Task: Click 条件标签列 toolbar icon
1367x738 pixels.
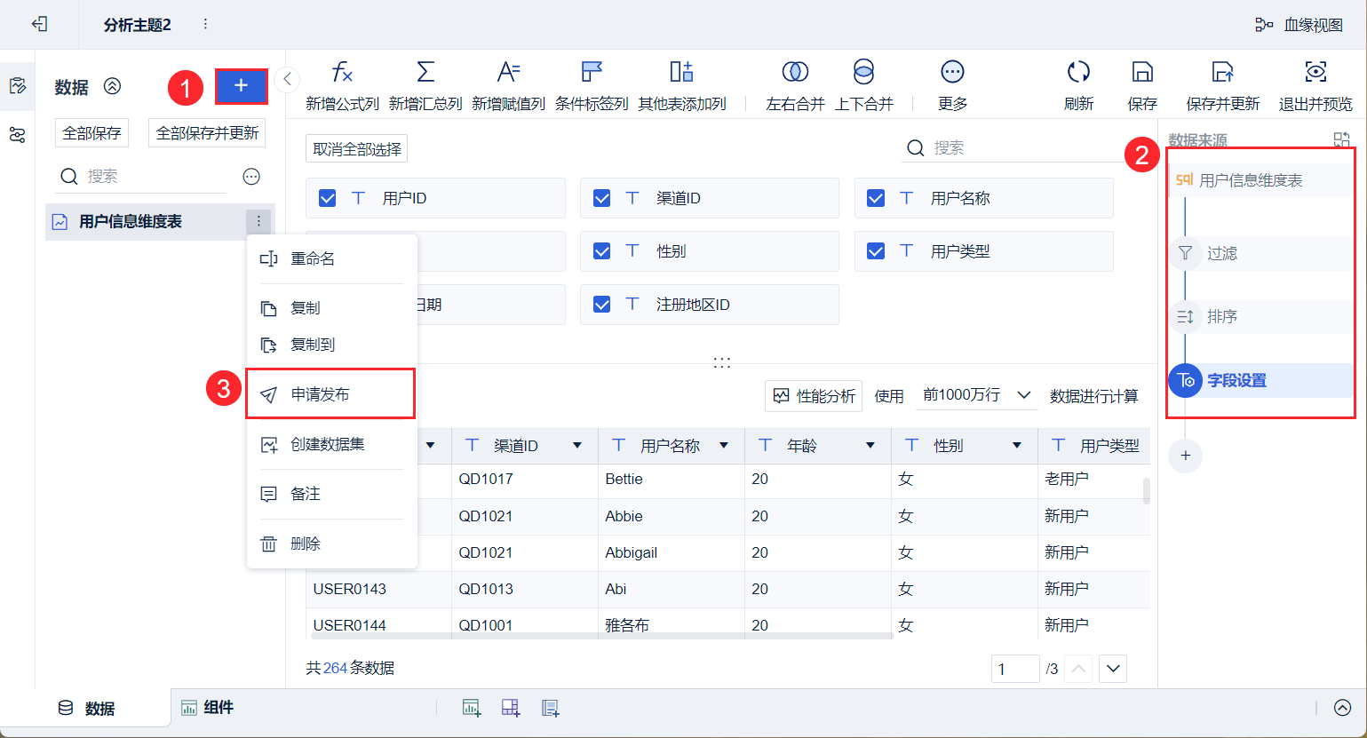Action: point(592,73)
